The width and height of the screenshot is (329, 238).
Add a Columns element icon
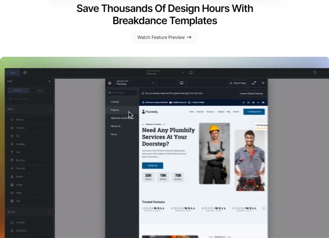point(12,128)
